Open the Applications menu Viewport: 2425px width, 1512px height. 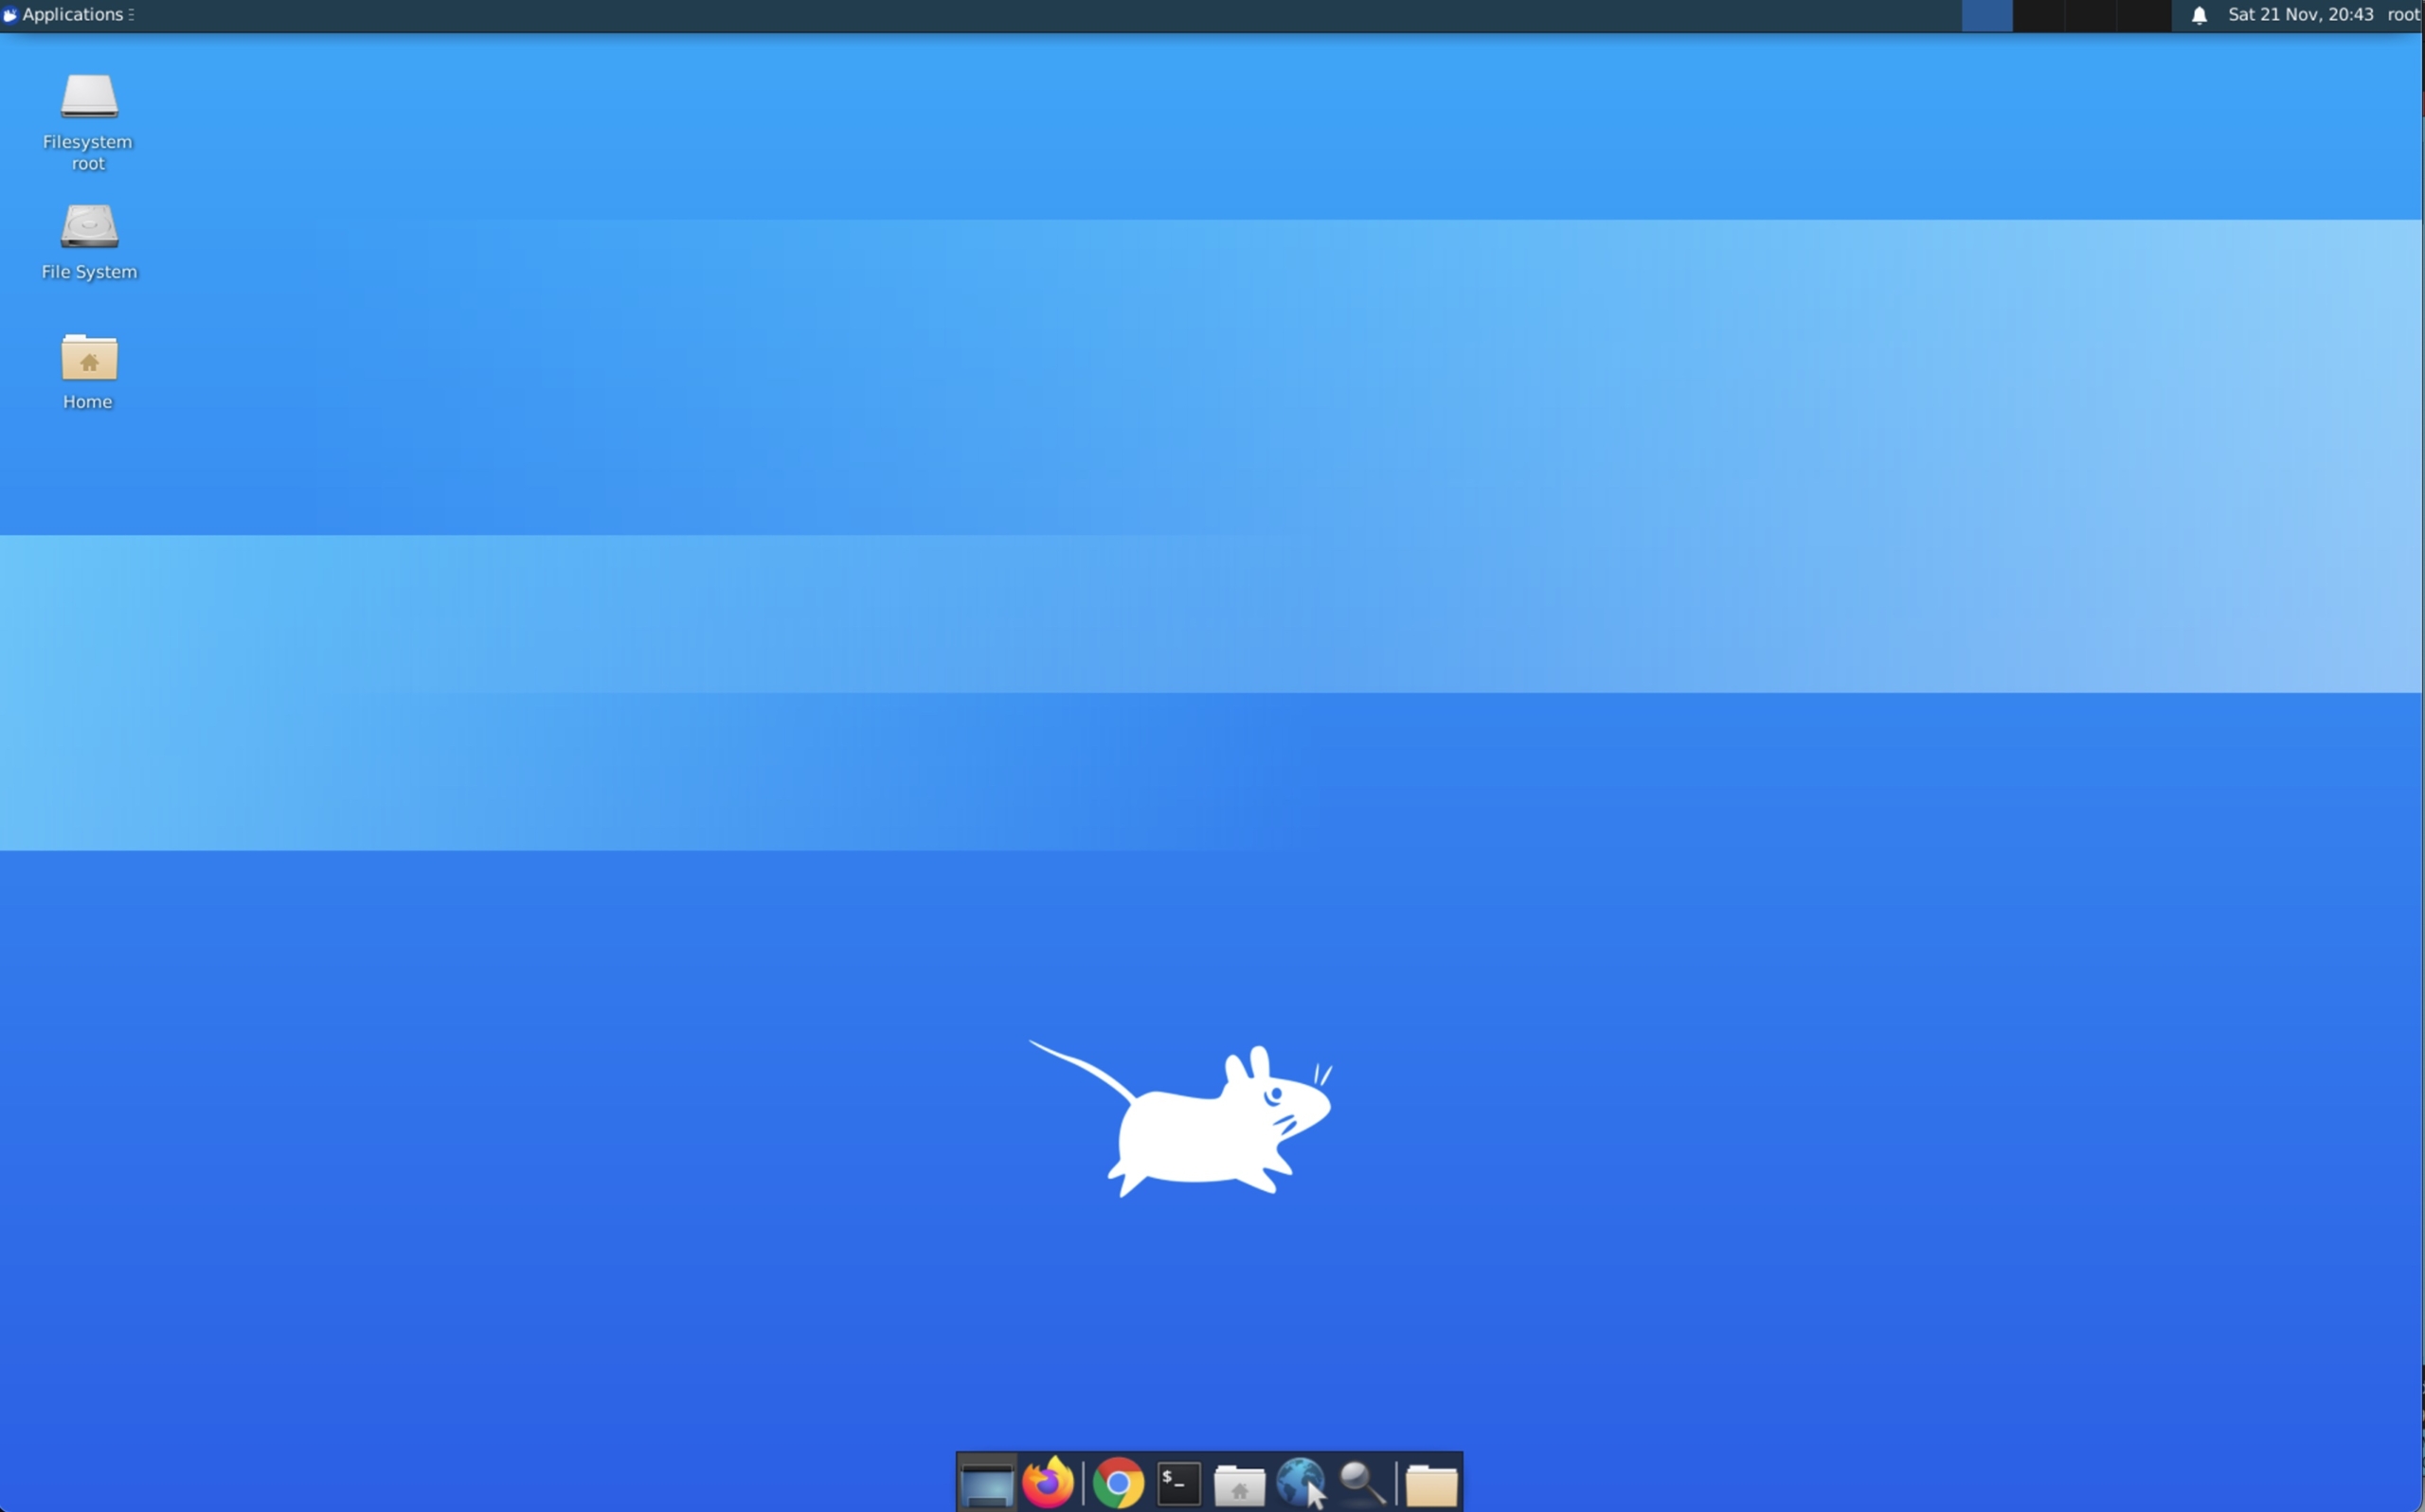point(72,15)
